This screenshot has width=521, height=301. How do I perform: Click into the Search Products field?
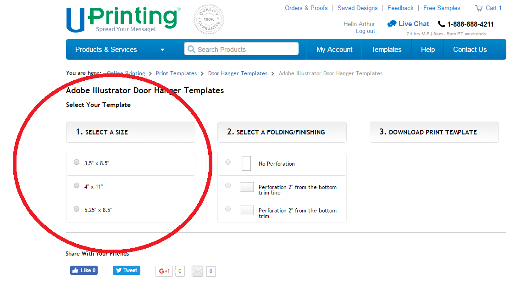tap(241, 49)
